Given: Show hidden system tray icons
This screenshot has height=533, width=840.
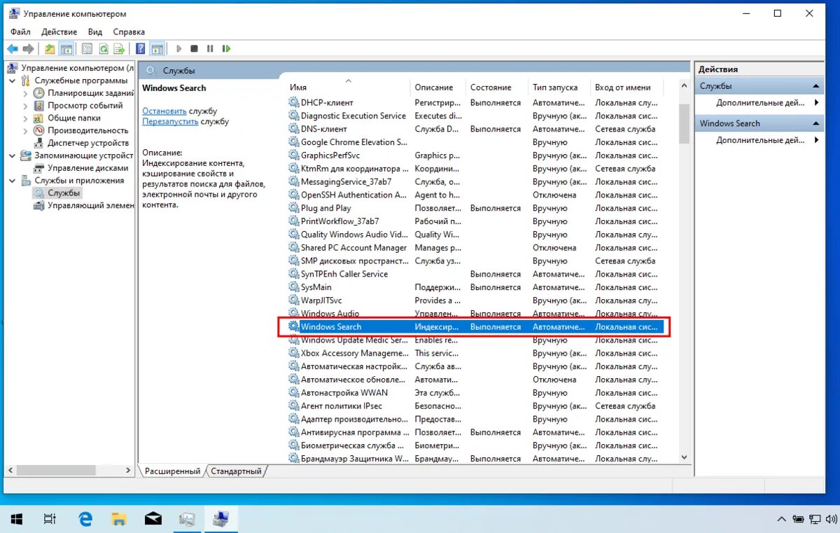Looking at the screenshot, I should pos(781,519).
